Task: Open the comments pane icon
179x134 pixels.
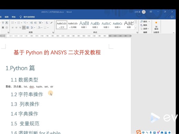Action: pos(172,17)
